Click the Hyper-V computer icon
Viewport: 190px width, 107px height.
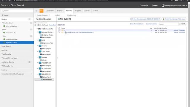40,46
